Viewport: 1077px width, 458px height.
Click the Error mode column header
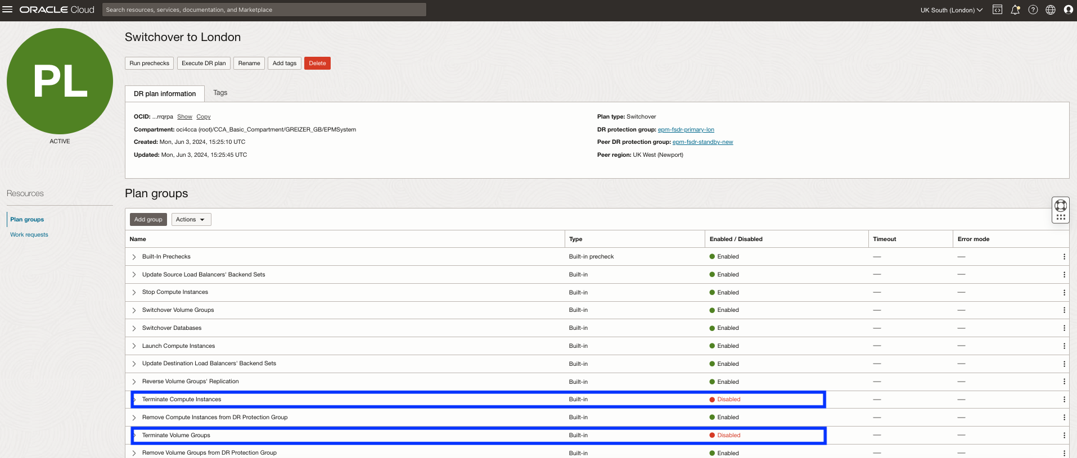click(x=974, y=239)
